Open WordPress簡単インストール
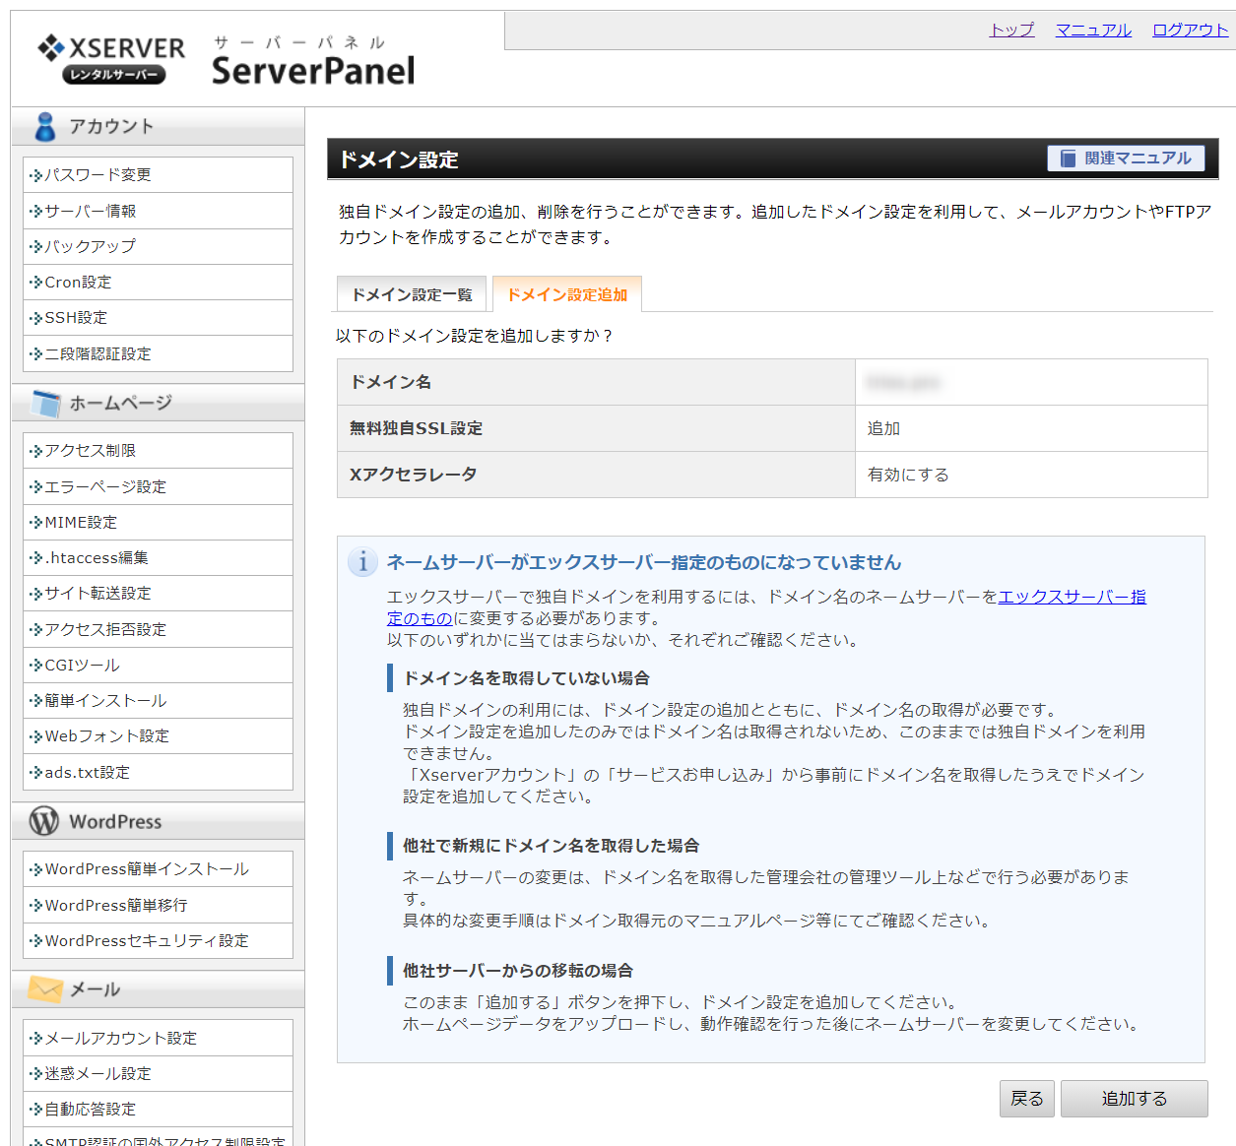 pos(158,869)
